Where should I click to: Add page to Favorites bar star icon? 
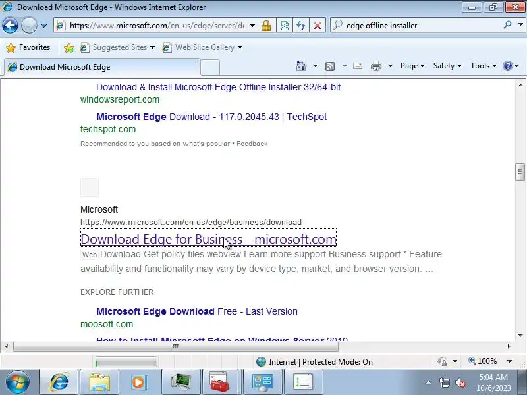coord(69,47)
